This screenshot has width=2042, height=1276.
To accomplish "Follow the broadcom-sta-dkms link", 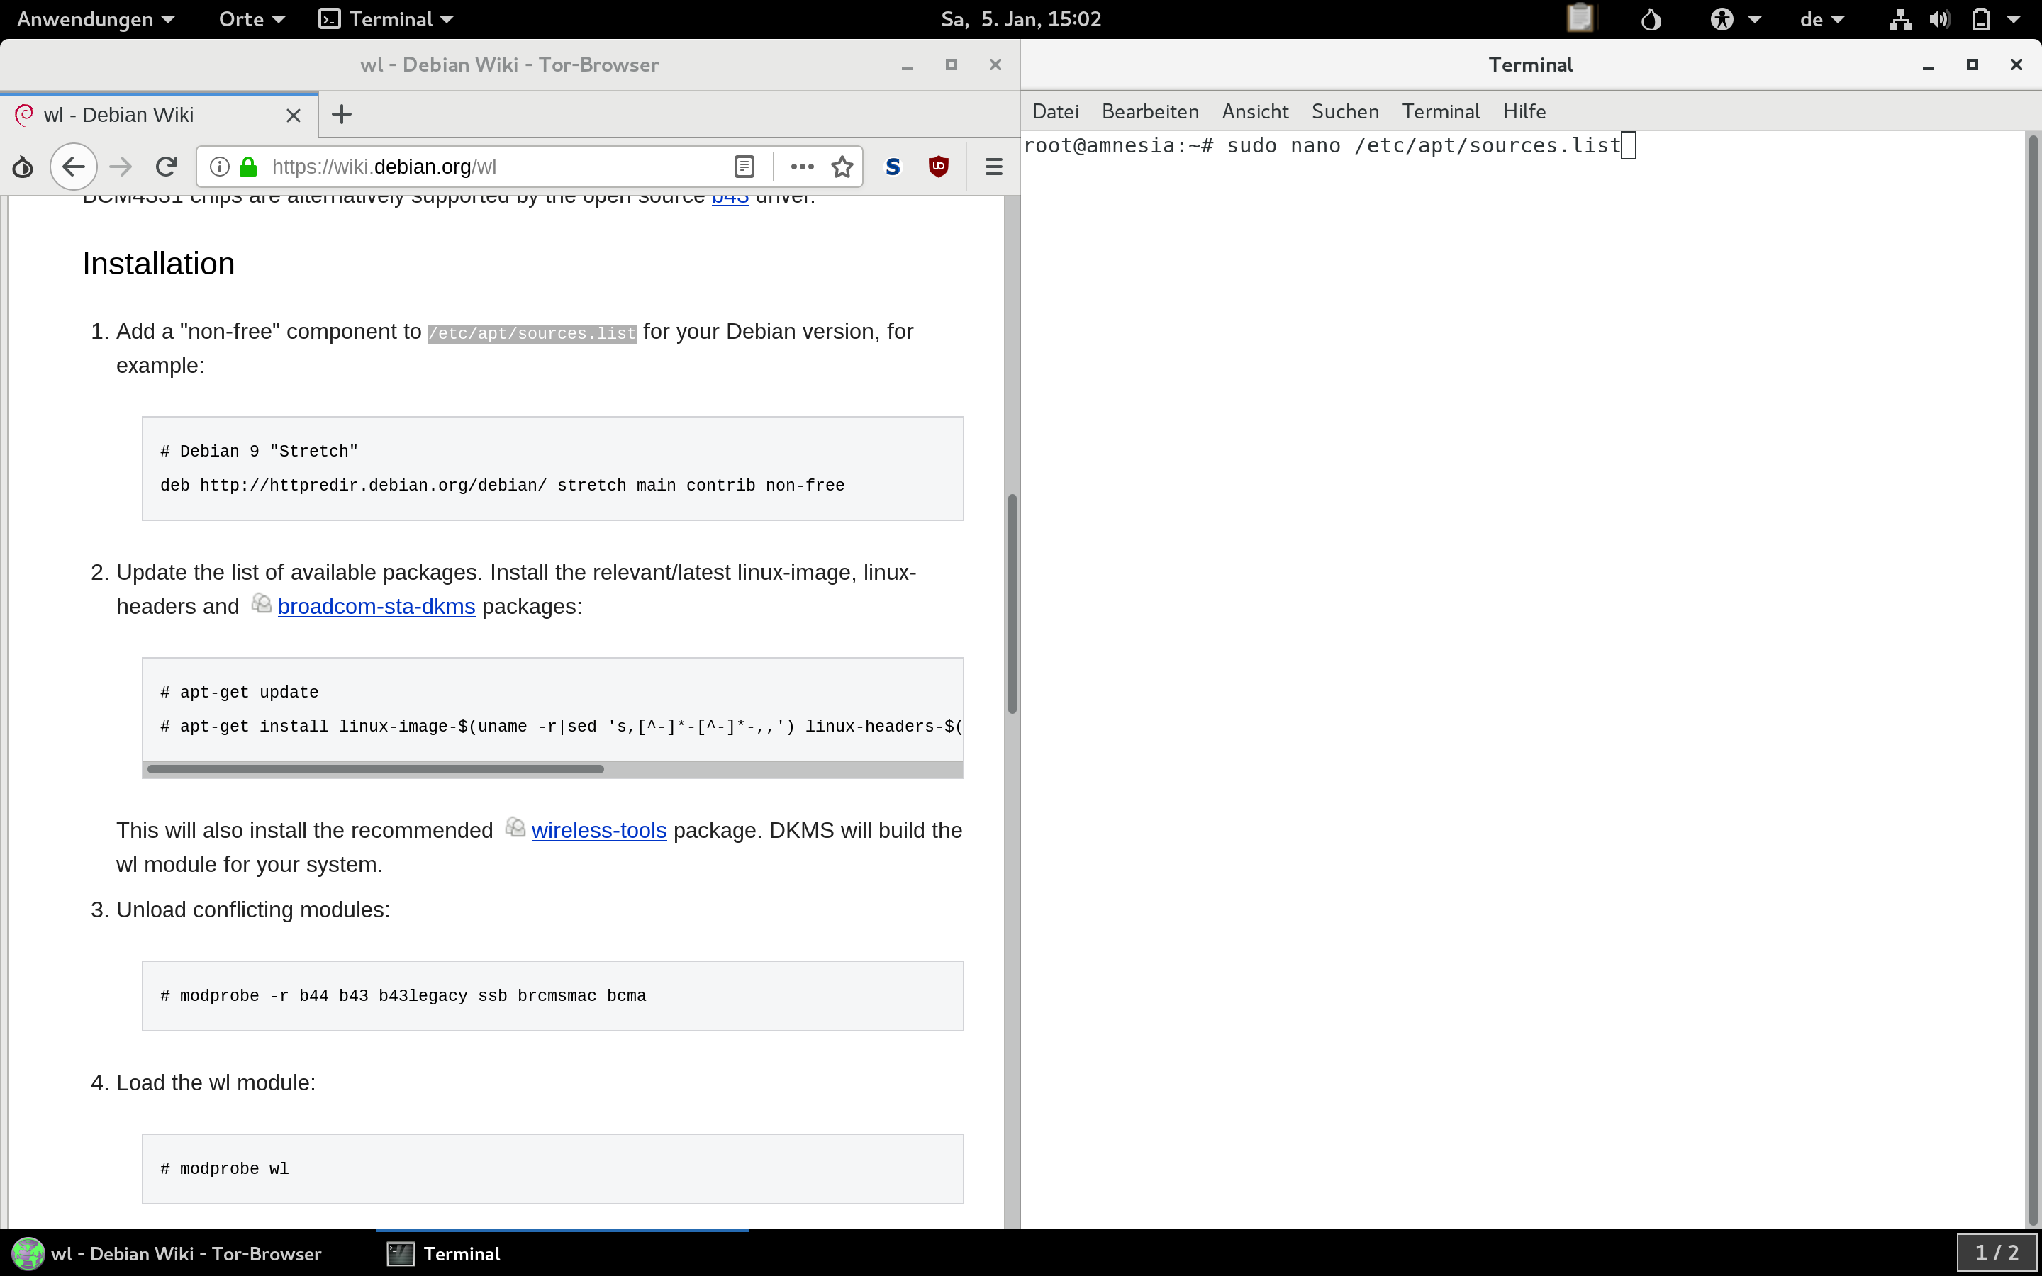I will point(376,607).
